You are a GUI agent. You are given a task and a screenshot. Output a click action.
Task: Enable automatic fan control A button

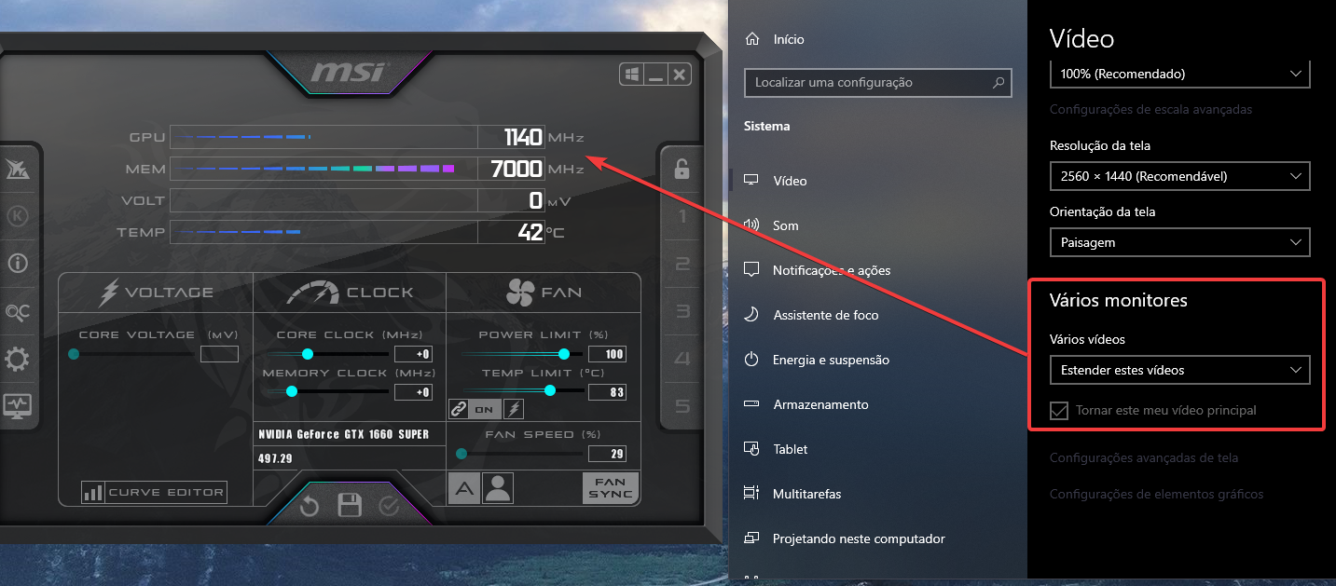(x=463, y=488)
